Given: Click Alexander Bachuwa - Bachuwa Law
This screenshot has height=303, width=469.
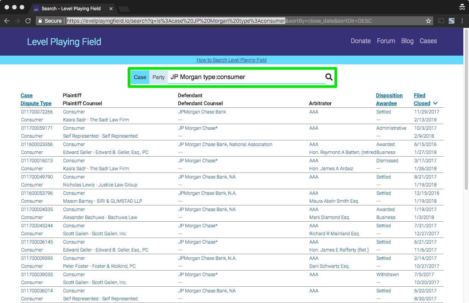Looking at the screenshot, I should (x=100, y=218).
